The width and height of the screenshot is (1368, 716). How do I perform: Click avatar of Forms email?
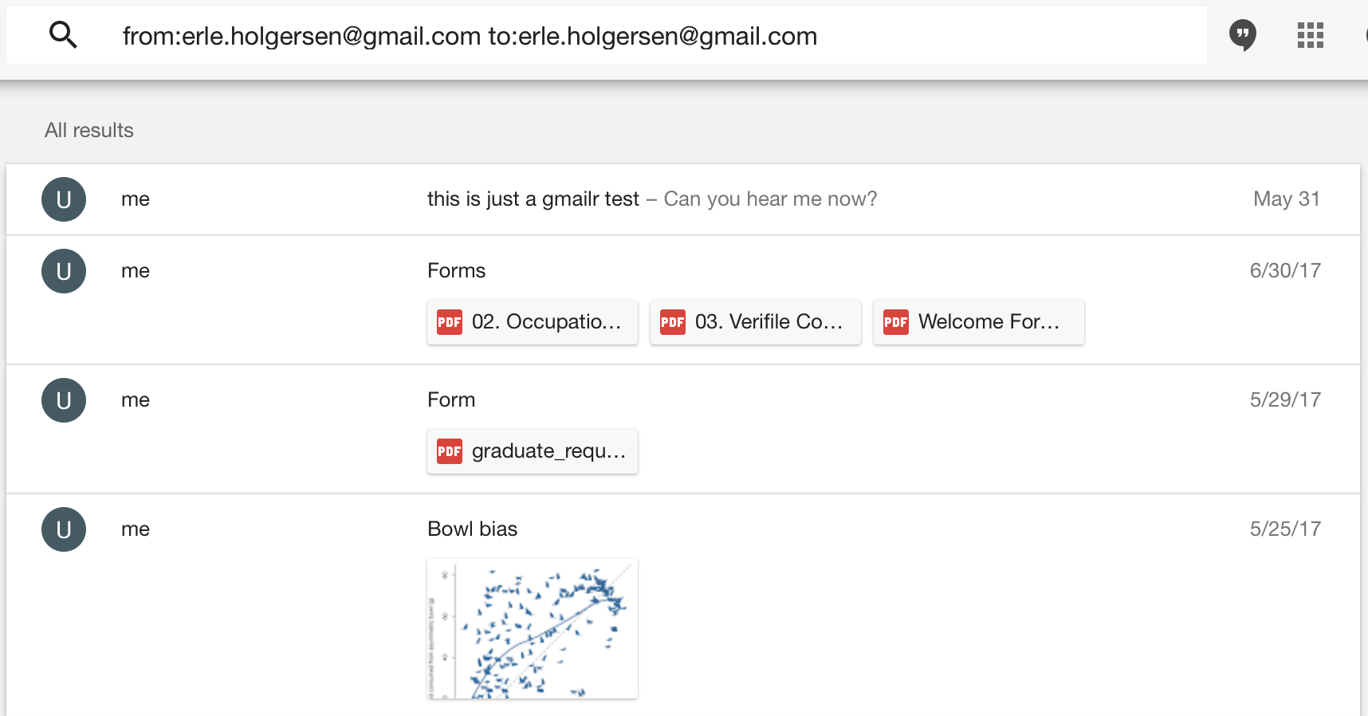pyautogui.click(x=64, y=271)
